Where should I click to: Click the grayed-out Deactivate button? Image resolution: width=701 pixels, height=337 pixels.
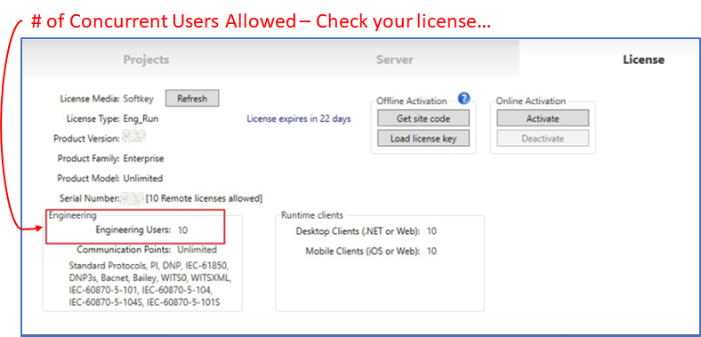pyautogui.click(x=543, y=139)
